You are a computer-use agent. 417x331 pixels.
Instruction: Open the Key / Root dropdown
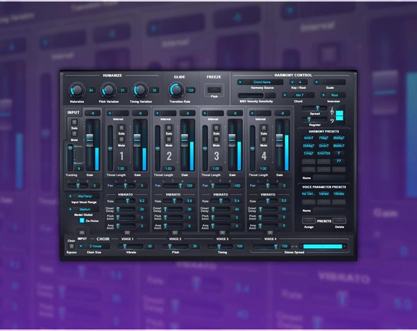tap(299, 82)
